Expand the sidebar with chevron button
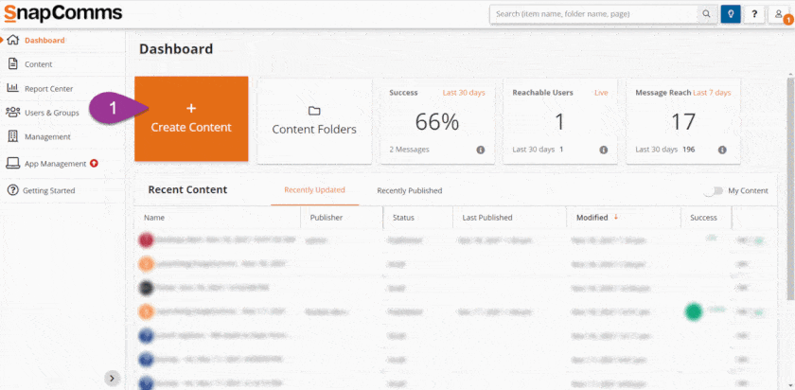Viewport: 795px width, 390px height. pyautogui.click(x=112, y=378)
